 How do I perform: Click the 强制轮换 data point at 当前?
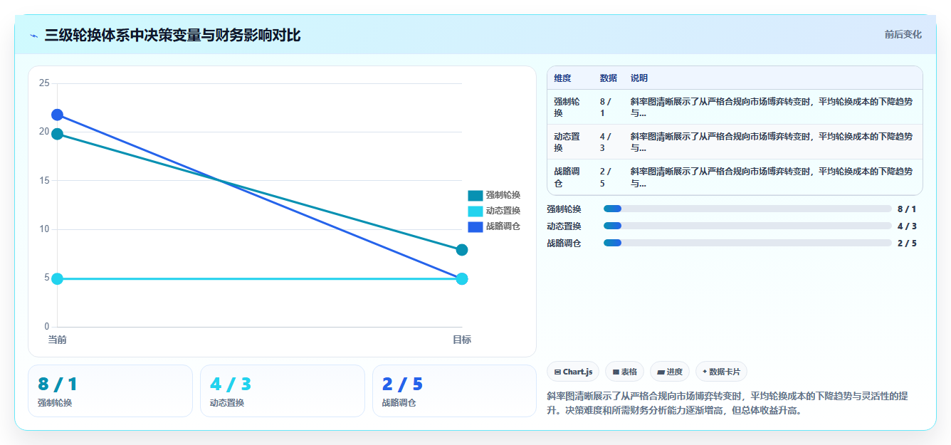tap(58, 134)
